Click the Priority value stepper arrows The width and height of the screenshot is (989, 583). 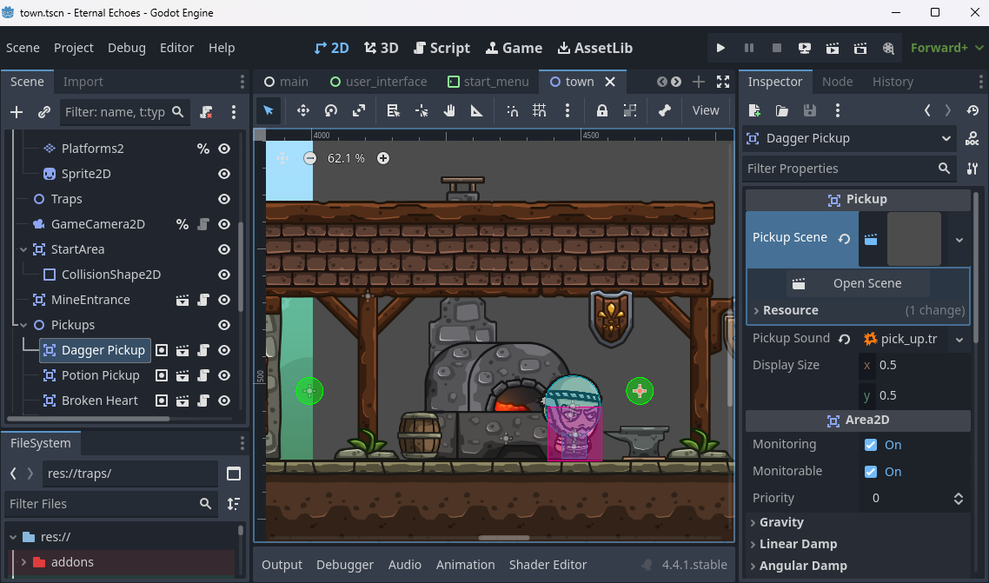point(958,498)
